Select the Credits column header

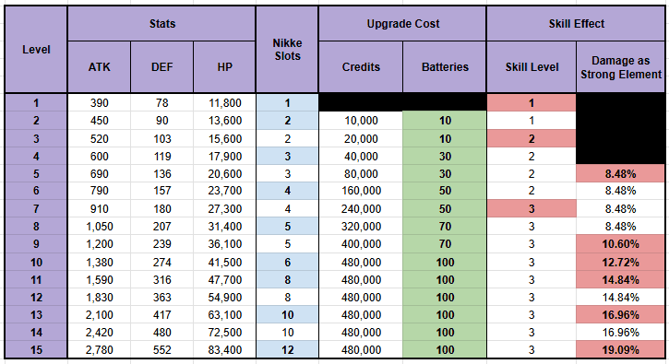361,67
